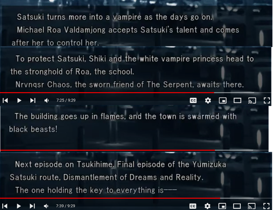The height and width of the screenshot is (210, 273).
Task: Mute volume in the 7:39 player bar
Action: point(46,206)
